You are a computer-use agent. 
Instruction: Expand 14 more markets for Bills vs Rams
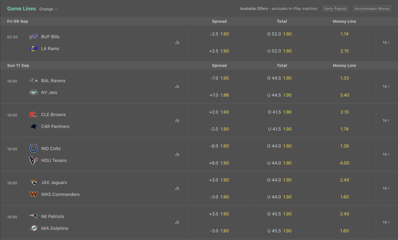[386, 43]
